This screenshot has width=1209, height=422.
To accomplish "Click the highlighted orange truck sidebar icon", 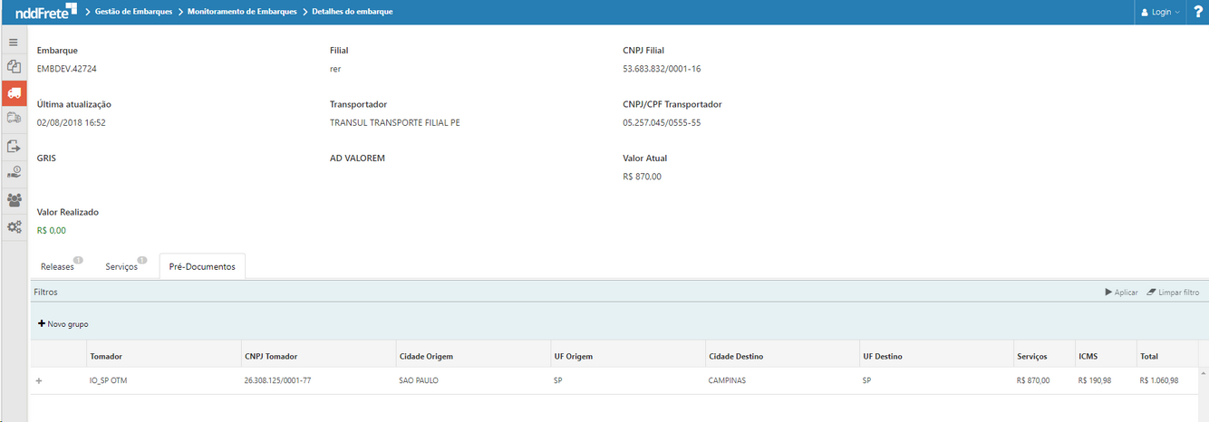I will [x=14, y=93].
